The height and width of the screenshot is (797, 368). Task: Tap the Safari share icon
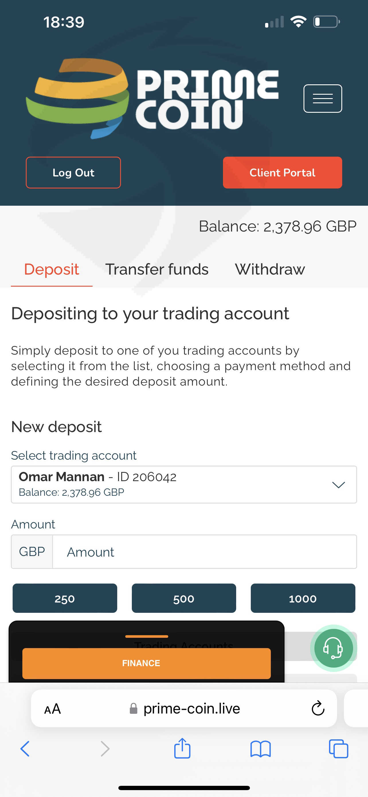(x=182, y=748)
